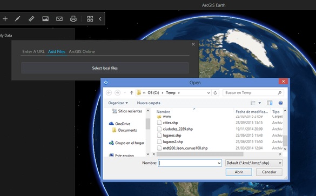Viewport: 316px width, 196px height.
Task: Open Help question mark icon
Action: pos(280,103)
